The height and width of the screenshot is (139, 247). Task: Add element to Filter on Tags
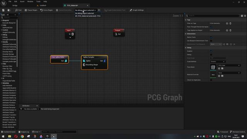(227, 24)
